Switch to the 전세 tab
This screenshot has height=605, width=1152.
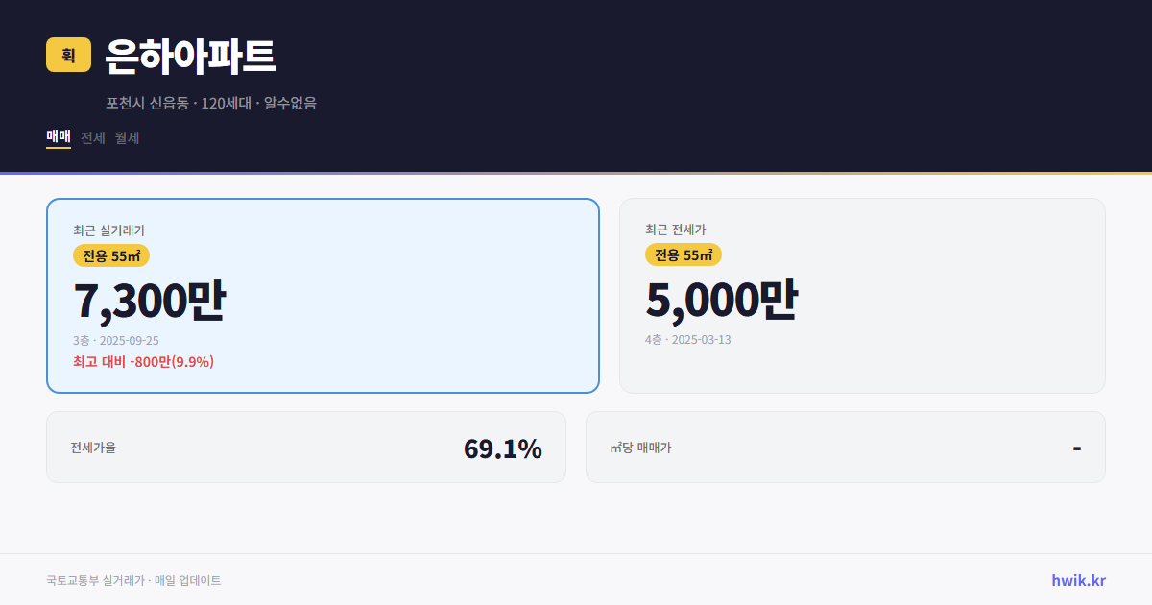pyautogui.click(x=91, y=137)
